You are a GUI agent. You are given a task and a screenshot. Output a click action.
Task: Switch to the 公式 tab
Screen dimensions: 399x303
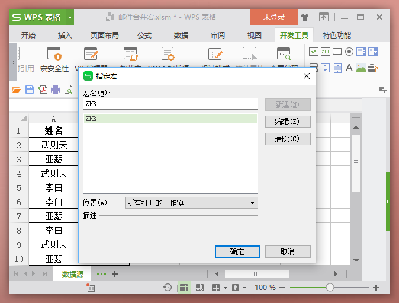(144, 35)
